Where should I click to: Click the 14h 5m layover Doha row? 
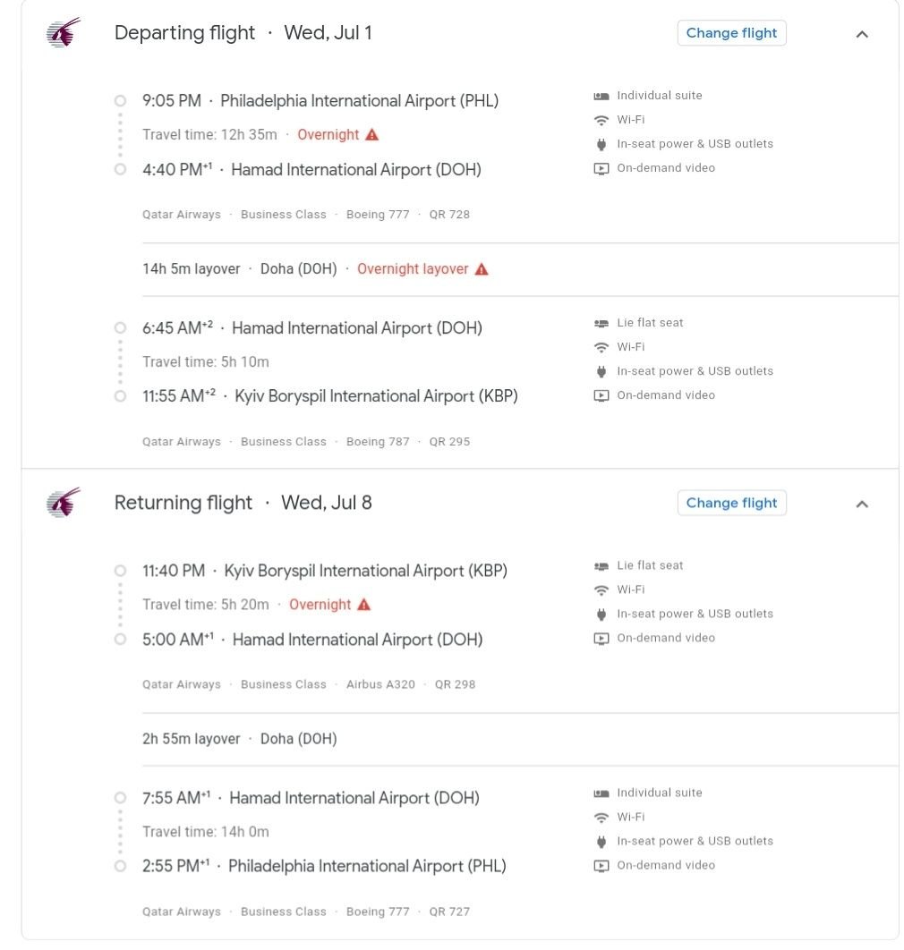[239, 269]
